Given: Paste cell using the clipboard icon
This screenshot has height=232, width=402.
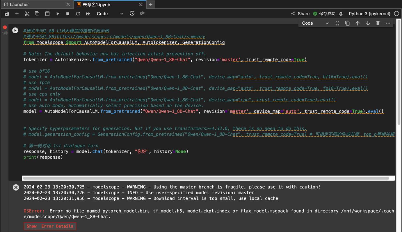Looking at the screenshot, I should [x=47, y=14].
